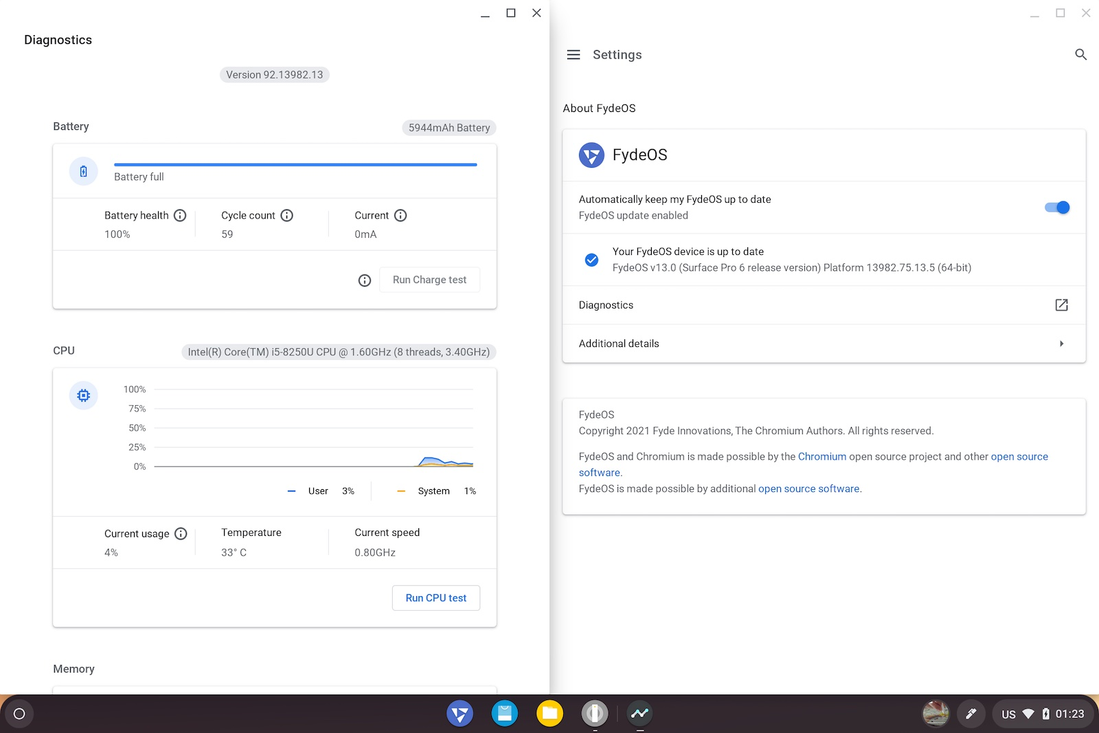Toggle automatic FydeOS updates switch
Image resolution: width=1099 pixels, height=733 pixels.
pyautogui.click(x=1057, y=207)
